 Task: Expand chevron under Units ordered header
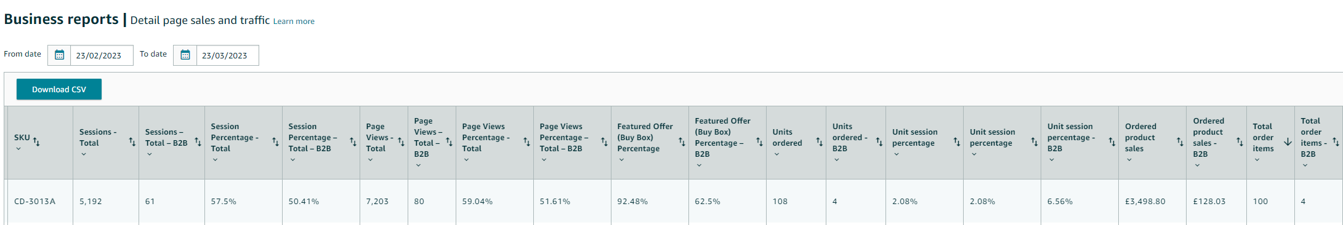click(777, 154)
